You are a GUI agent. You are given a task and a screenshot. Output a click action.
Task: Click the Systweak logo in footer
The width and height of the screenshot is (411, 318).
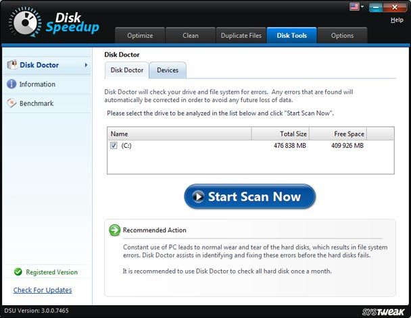[383, 312]
